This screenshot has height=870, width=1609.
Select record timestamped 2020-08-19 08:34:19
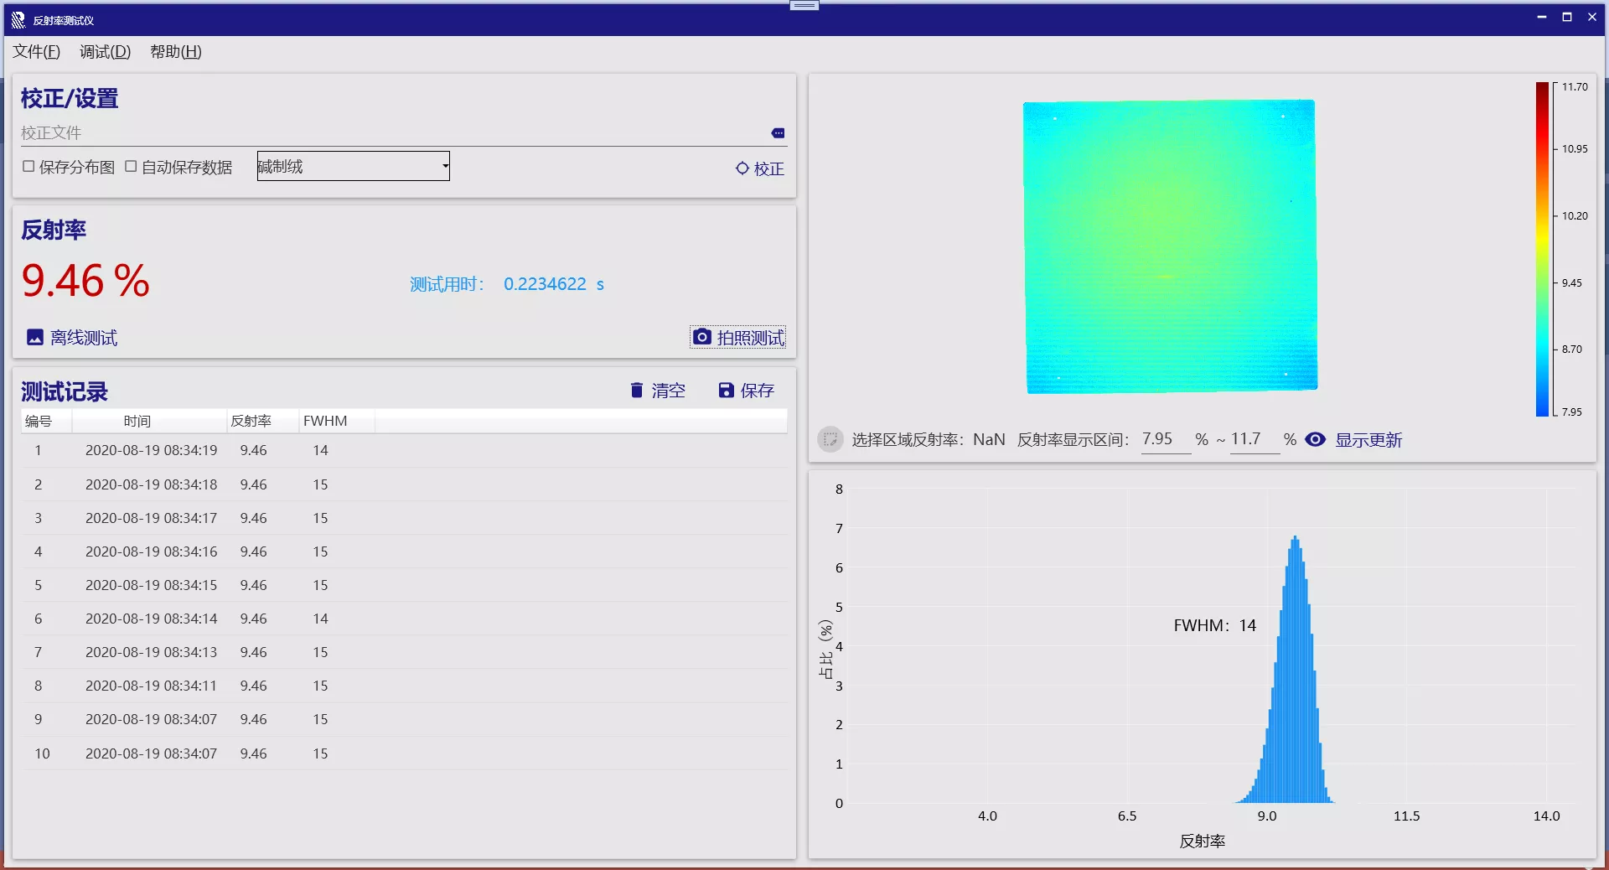click(x=404, y=450)
